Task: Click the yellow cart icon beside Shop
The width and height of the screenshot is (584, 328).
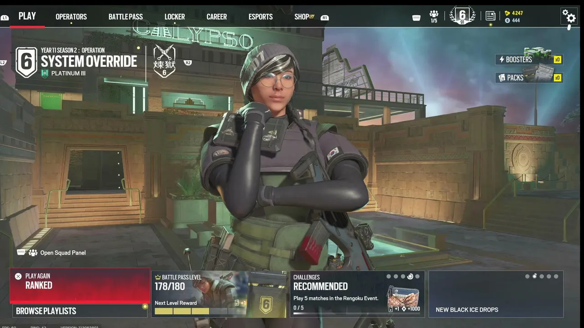Action: [312, 17]
